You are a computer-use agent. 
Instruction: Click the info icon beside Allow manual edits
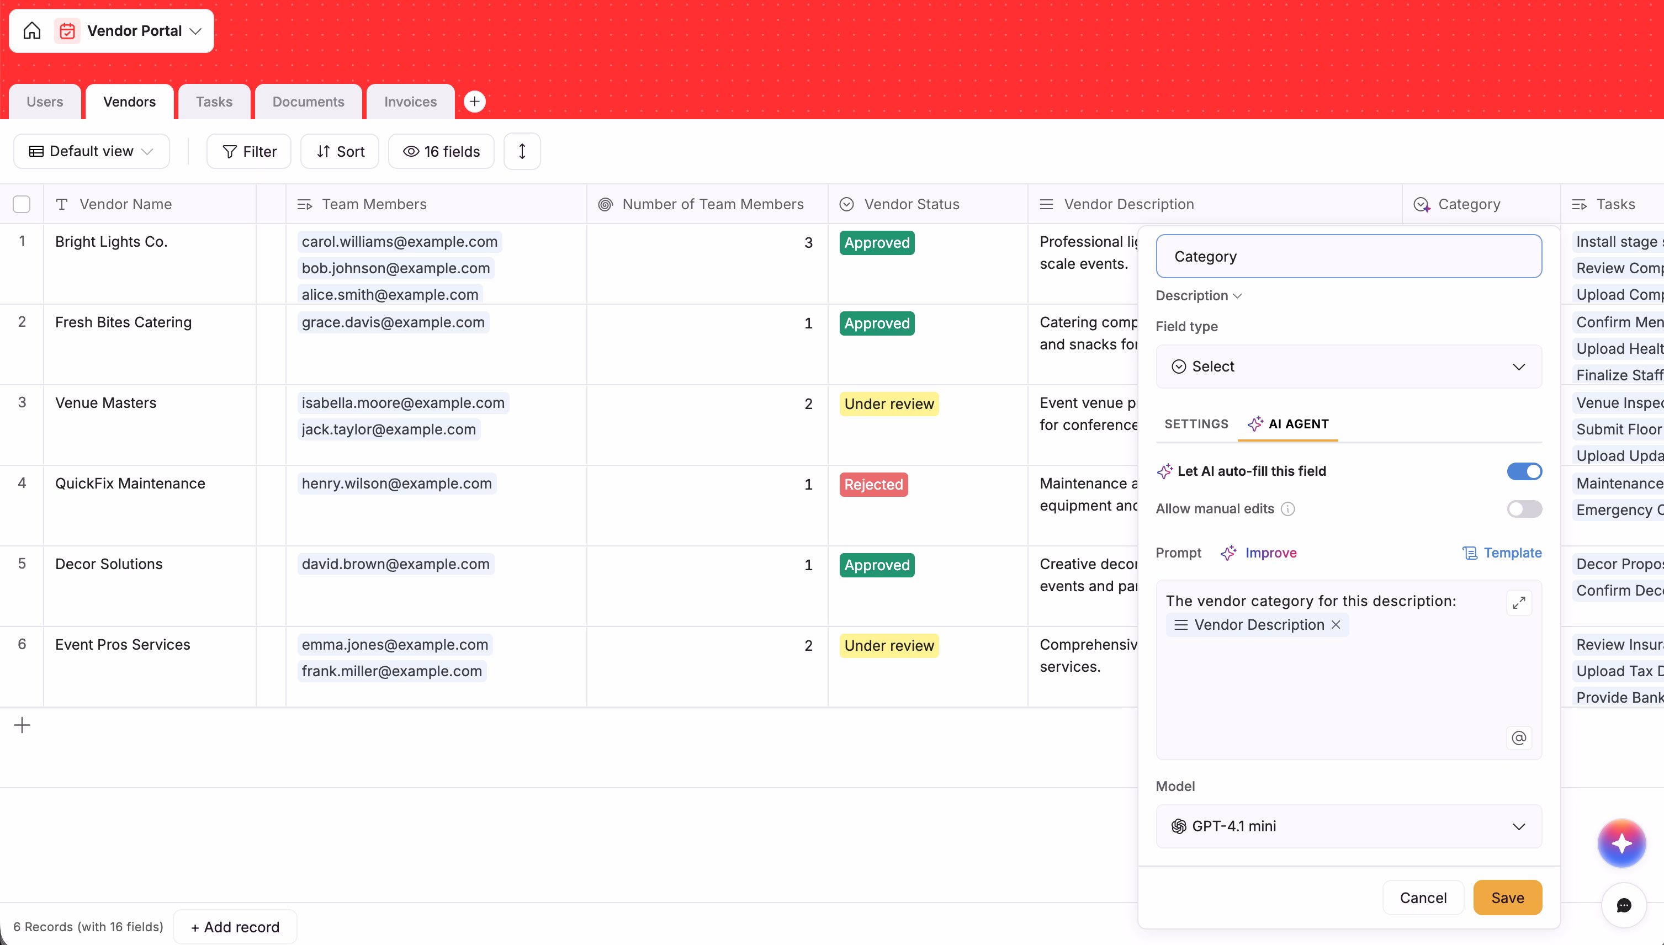click(x=1287, y=509)
